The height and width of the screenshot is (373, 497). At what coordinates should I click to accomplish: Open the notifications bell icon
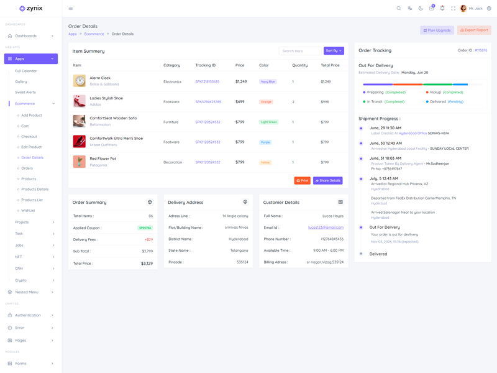pos(442,9)
